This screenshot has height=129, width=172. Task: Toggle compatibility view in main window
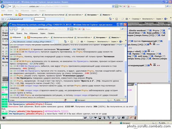click(116, 6)
